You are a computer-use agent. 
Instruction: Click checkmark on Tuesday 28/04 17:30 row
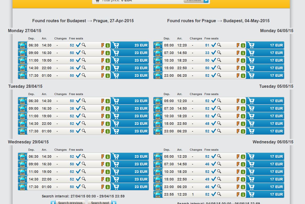[x=78, y=131]
